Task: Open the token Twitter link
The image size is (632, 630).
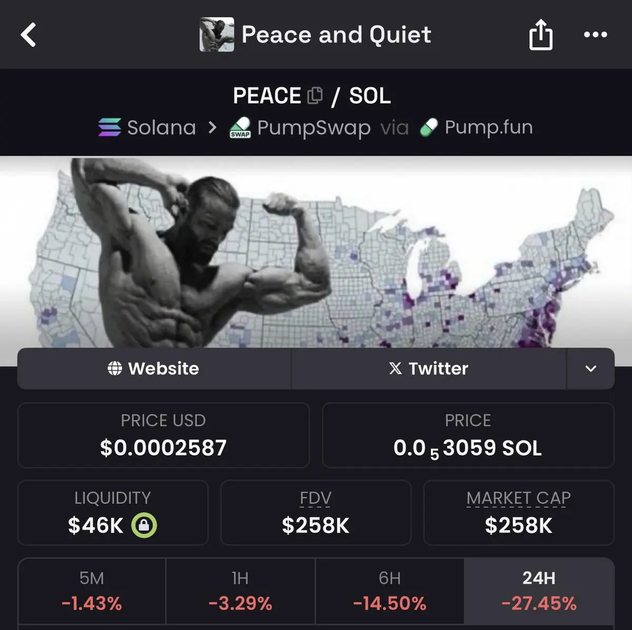Action: point(429,368)
